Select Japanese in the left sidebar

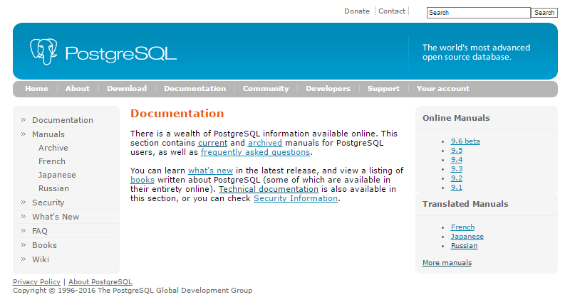(x=57, y=175)
